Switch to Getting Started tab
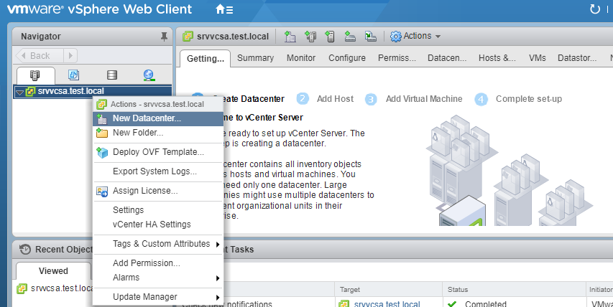Viewport: 613px width, 307px height. click(206, 59)
